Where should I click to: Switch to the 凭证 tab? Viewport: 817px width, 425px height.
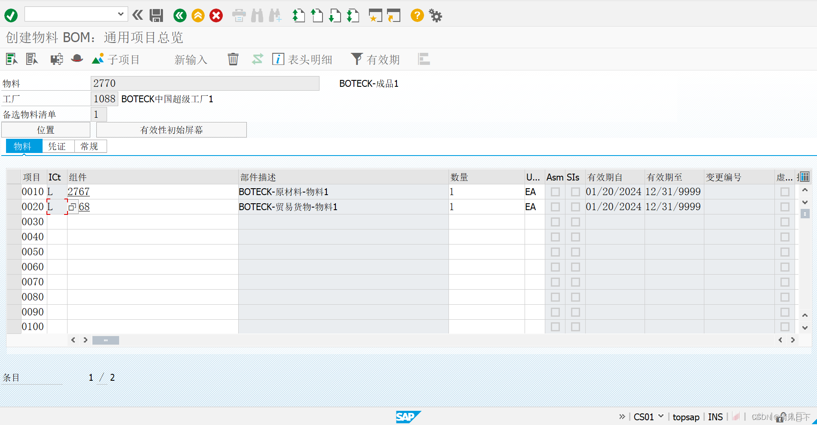(58, 146)
